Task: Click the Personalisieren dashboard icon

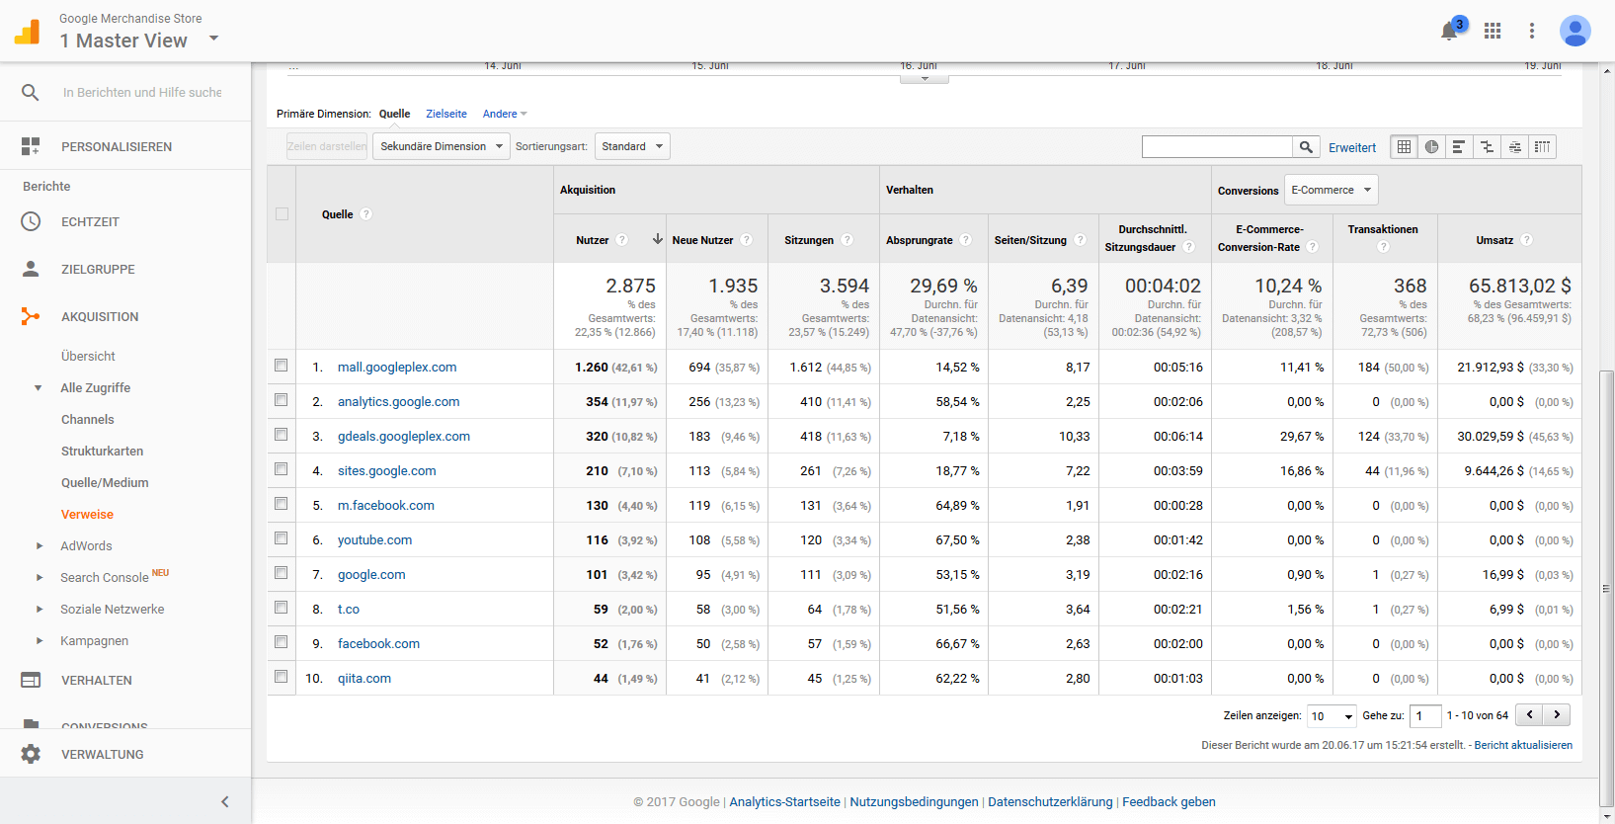Action: [31, 146]
